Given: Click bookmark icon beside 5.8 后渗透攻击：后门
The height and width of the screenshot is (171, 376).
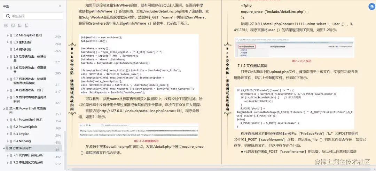Looking at the screenshot, I should [11, 90].
